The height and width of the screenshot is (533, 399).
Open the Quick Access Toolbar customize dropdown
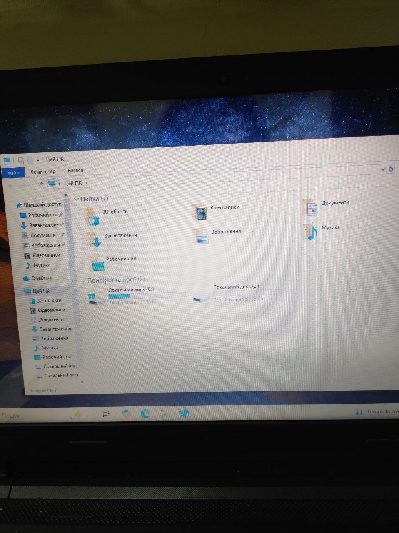pos(38,160)
